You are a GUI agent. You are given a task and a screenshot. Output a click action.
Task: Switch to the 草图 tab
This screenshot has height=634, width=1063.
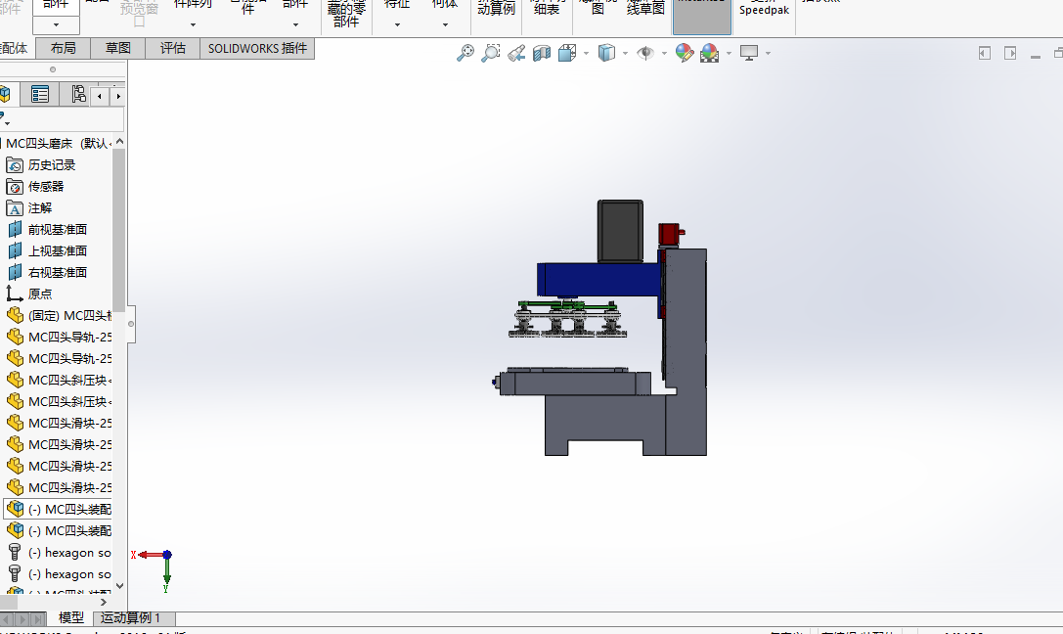pyautogui.click(x=118, y=48)
